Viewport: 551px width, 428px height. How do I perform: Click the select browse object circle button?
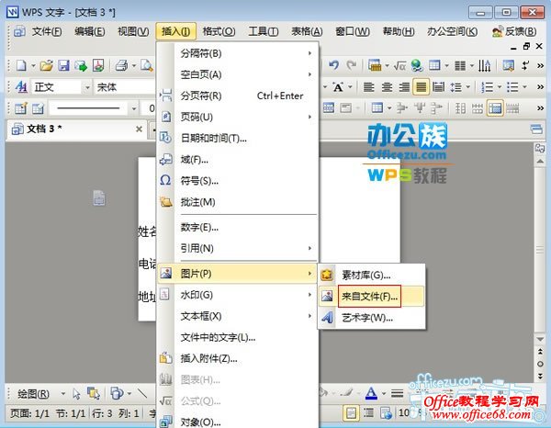(x=540, y=364)
